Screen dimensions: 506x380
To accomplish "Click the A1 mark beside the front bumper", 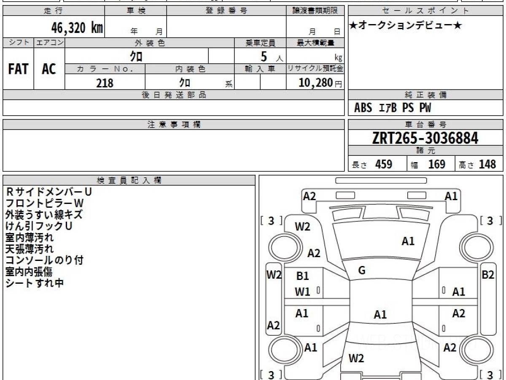I will [451, 196].
